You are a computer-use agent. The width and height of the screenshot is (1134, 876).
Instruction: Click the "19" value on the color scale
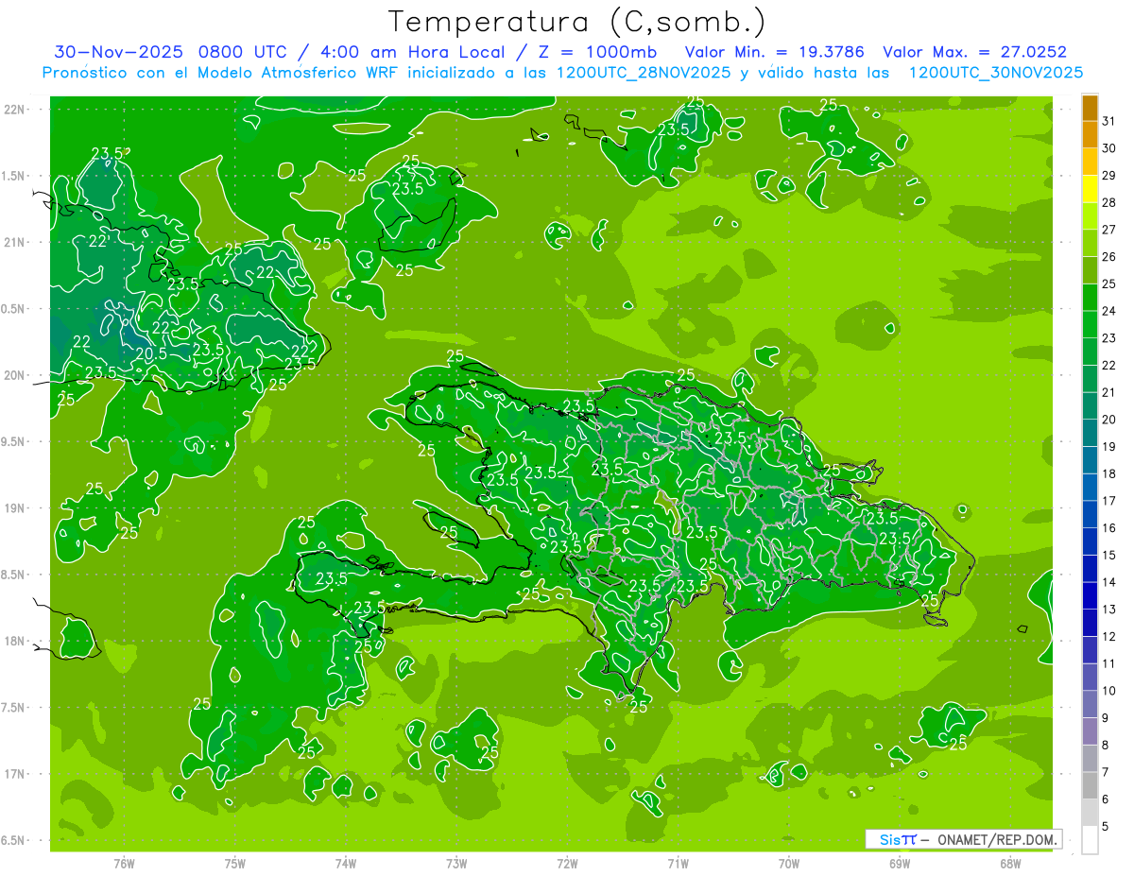point(1108,446)
